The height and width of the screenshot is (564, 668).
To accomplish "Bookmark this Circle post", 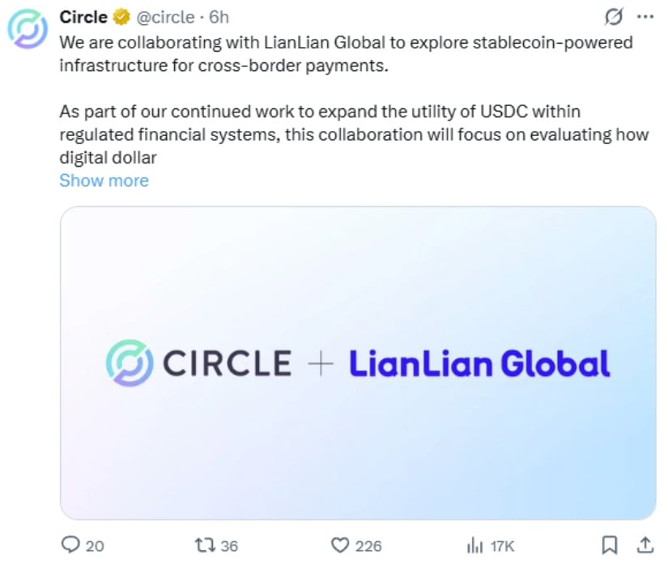I will pos(611,545).
